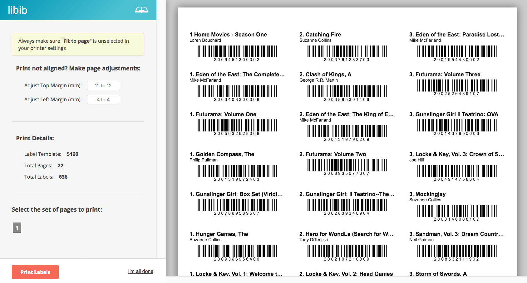Image resolution: width=527 pixels, height=283 pixels.
Task: Focus the Adjust Top Margin field
Action: (x=103, y=86)
